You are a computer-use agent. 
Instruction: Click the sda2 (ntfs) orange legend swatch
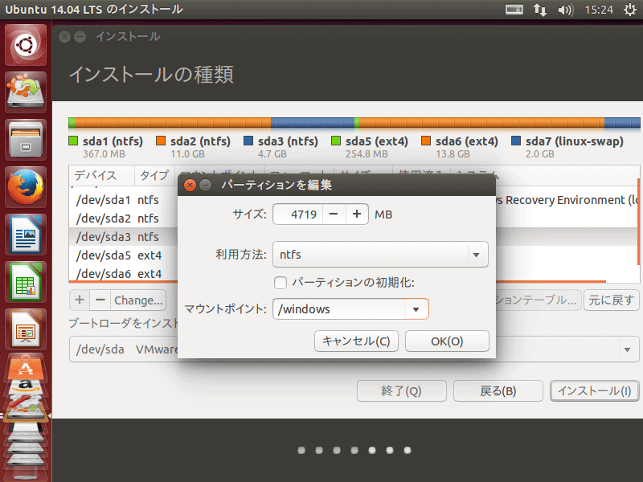point(161,141)
